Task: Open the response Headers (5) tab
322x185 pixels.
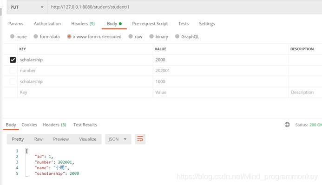Action: tap(54, 125)
